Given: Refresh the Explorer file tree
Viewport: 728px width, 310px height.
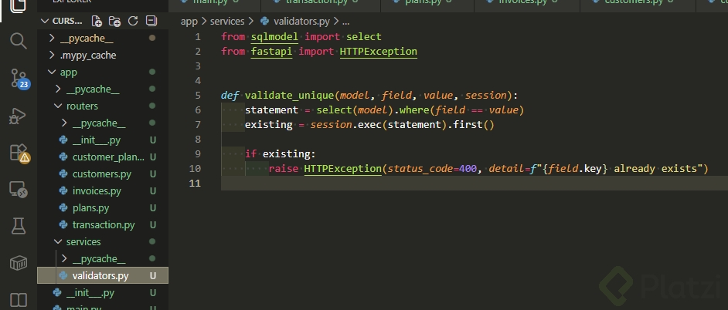Looking at the screenshot, I should tap(133, 22).
